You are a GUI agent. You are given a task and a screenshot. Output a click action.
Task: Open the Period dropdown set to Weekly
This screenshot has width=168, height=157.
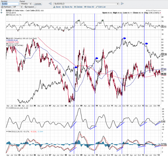point(26,4)
